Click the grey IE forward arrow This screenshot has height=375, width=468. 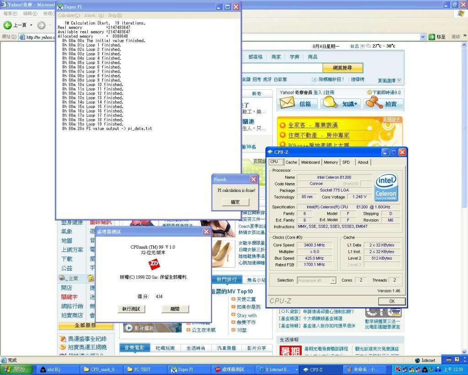pos(41,26)
